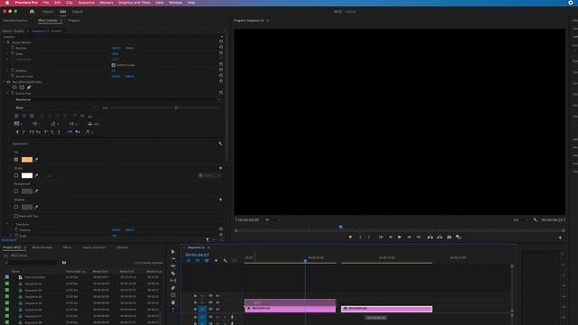Screen dimensions: 578x325
Task: Toggle Position animation stopwatch under Vector Motion
Action: coord(13,48)
